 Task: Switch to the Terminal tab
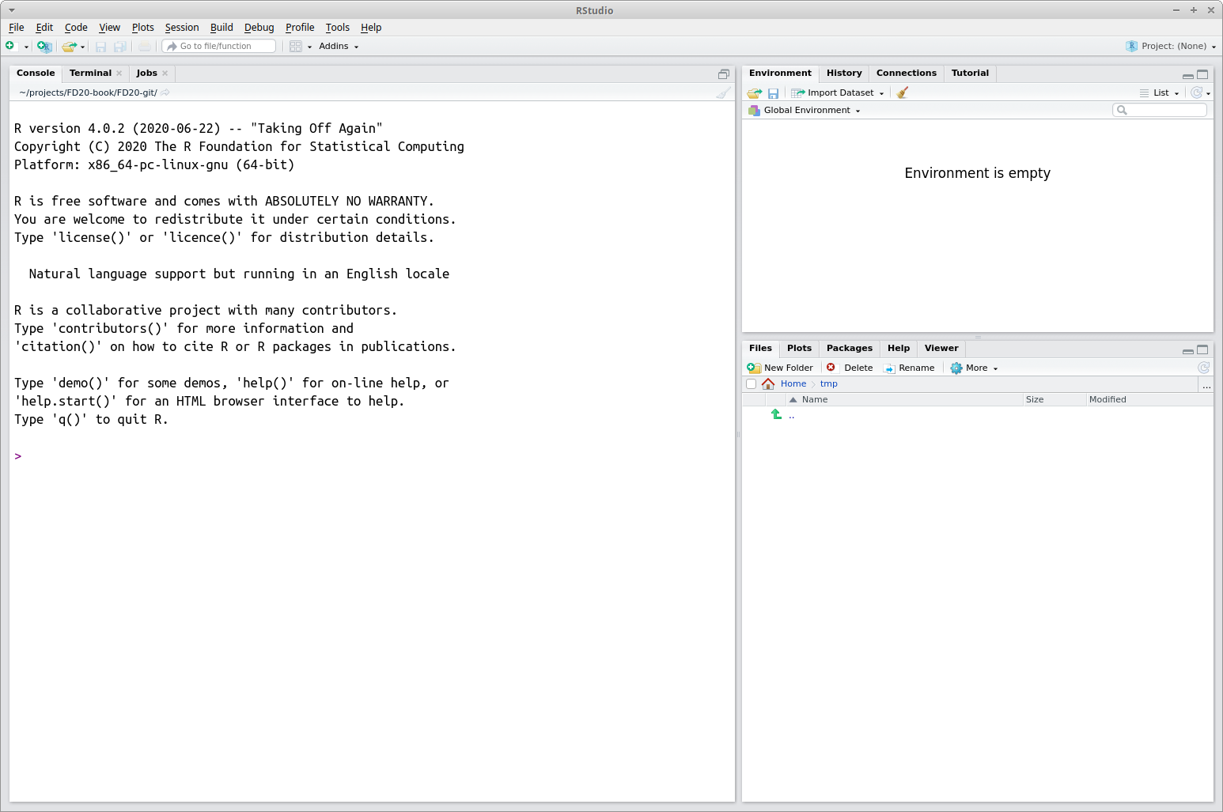point(90,73)
